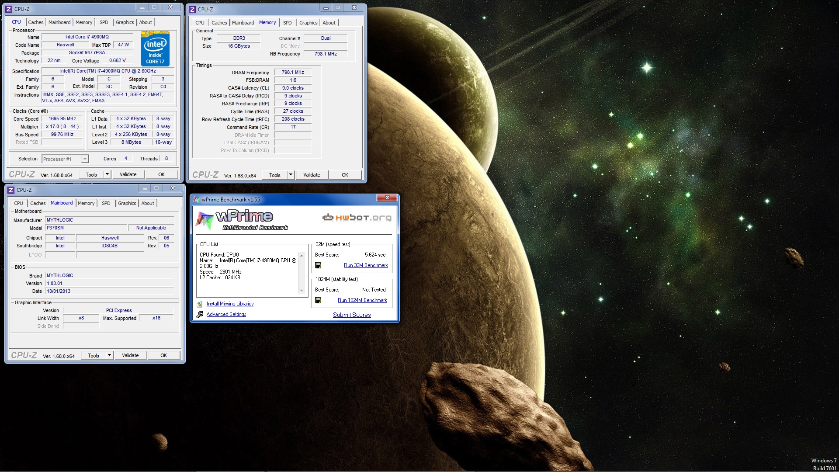Click the CPU-Z title icon of the Memory window
This screenshot has height=472, width=839.
pos(192,9)
